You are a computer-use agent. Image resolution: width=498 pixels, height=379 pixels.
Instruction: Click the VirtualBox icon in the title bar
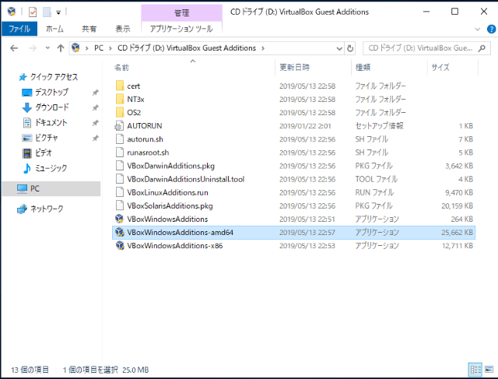[x=12, y=12]
